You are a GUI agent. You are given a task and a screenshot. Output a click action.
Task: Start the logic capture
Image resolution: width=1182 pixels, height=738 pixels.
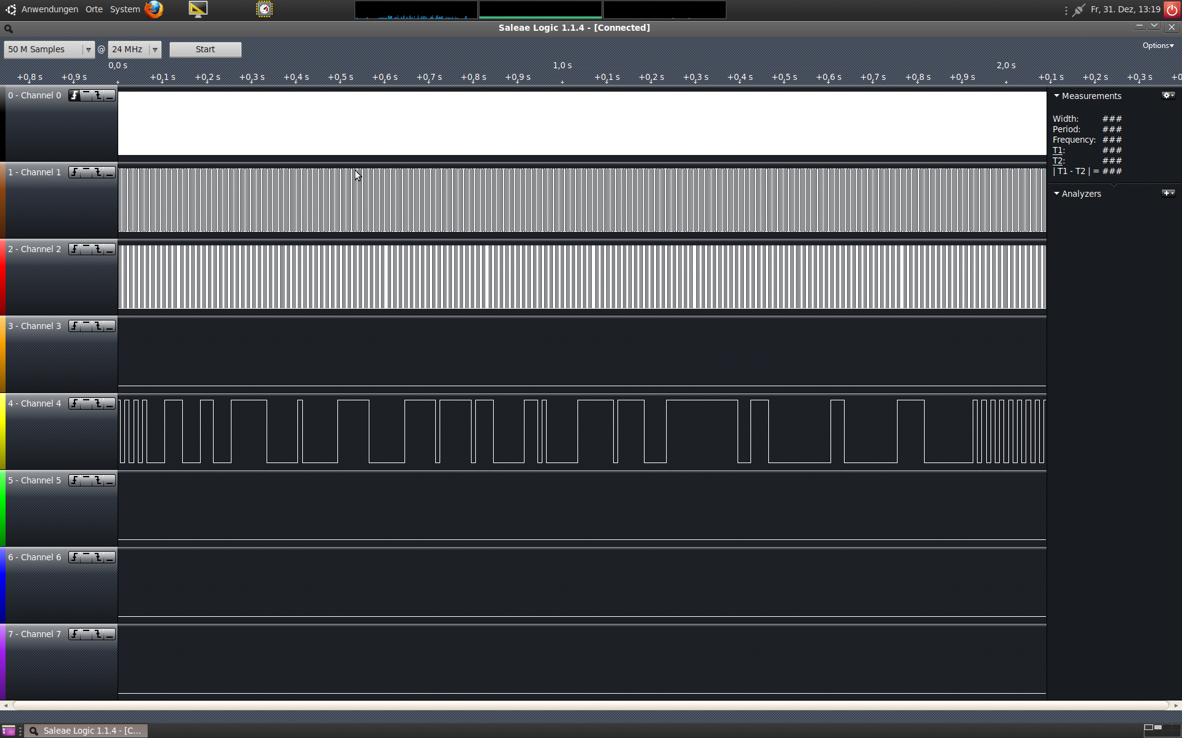point(206,49)
